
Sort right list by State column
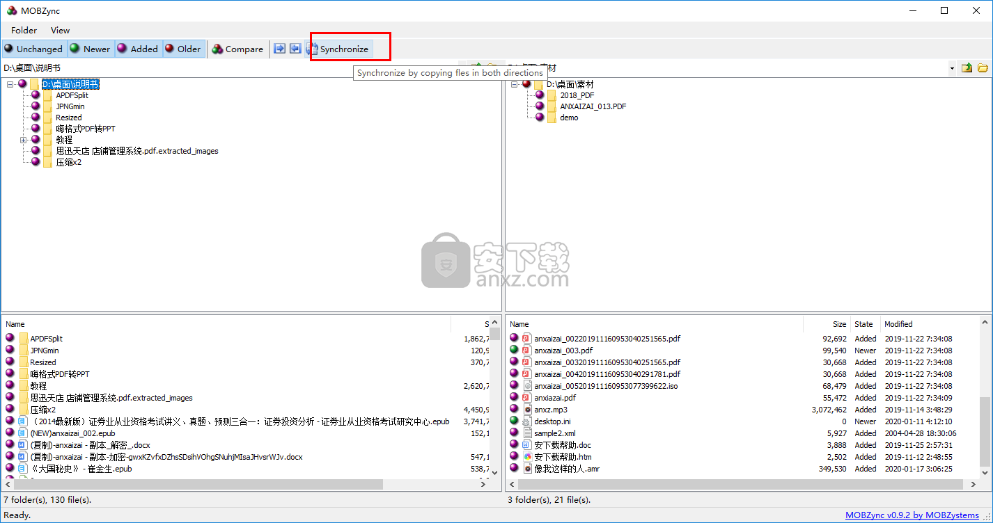(x=865, y=323)
